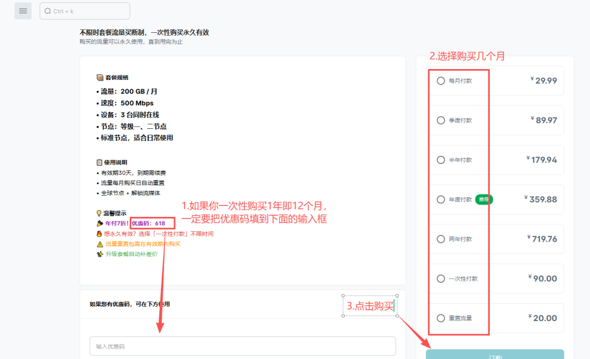Screen dimensions: 590x359
Task: Select the 重置流量 radio option
Action: point(441,318)
